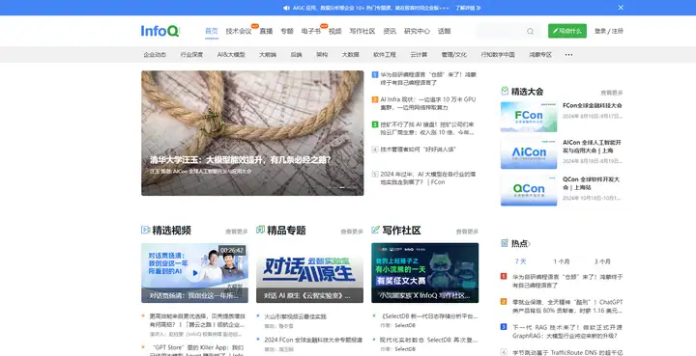Click the login / register link
The height and width of the screenshot is (356, 696).
click(x=609, y=31)
